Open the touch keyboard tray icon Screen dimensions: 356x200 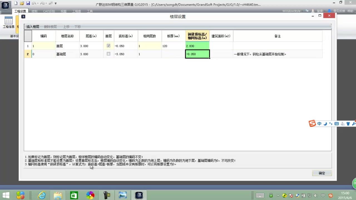260,196
